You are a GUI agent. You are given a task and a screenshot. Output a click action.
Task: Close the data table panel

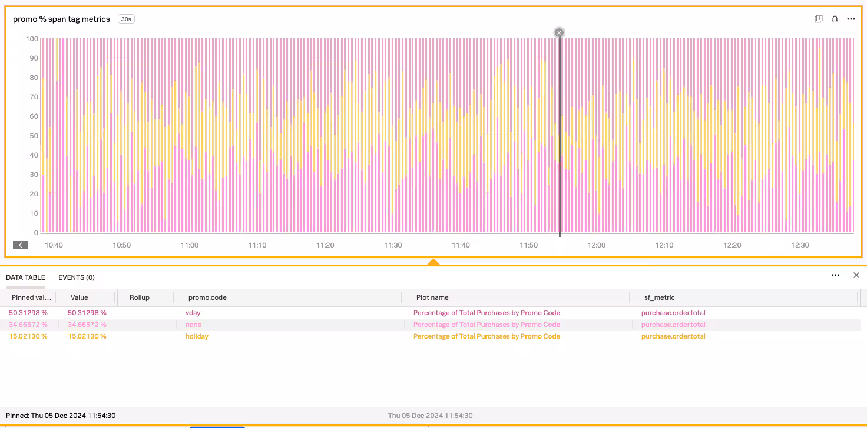856,275
